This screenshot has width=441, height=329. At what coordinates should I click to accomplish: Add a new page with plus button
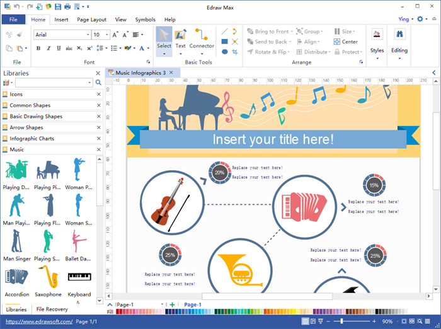tap(173, 304)
